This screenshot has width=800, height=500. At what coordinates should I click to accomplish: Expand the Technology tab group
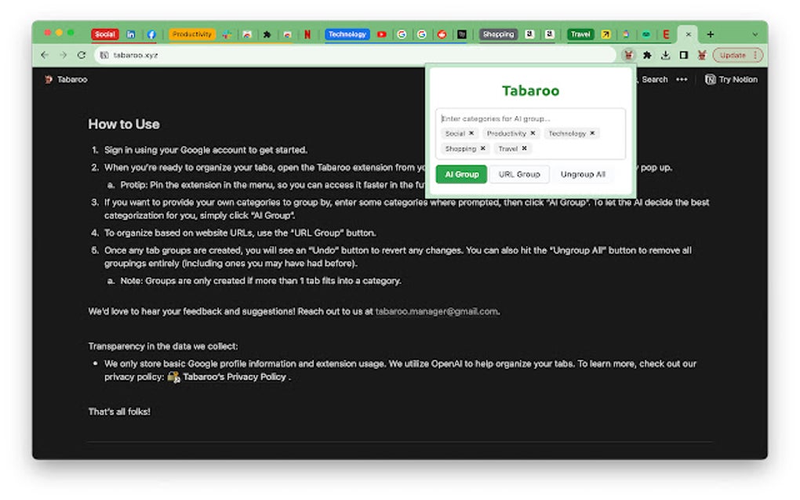347,34
